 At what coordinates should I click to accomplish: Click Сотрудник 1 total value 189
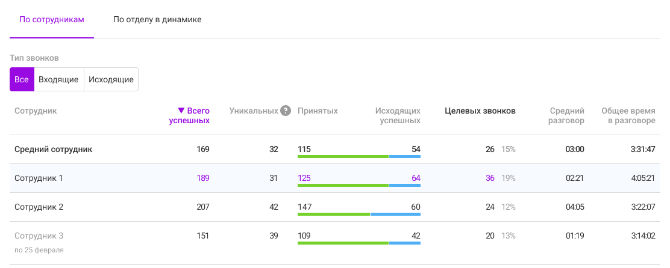[203, 178]
